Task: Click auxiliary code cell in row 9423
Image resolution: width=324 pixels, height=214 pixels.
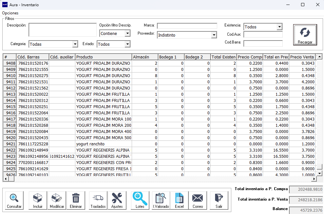Action: [x=62, y=156]
